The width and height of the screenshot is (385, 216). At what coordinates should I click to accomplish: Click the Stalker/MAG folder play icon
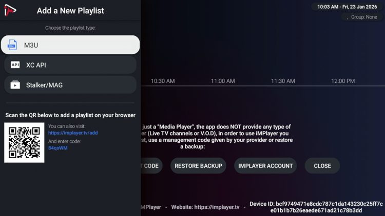click(15, 85)
